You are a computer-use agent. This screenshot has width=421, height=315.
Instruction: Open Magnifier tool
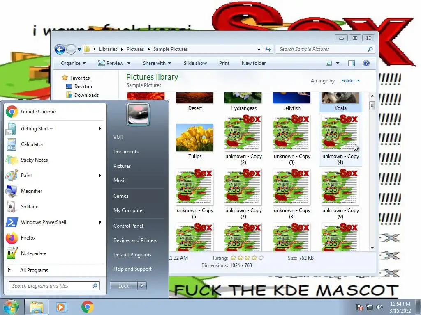click(55, 191)
